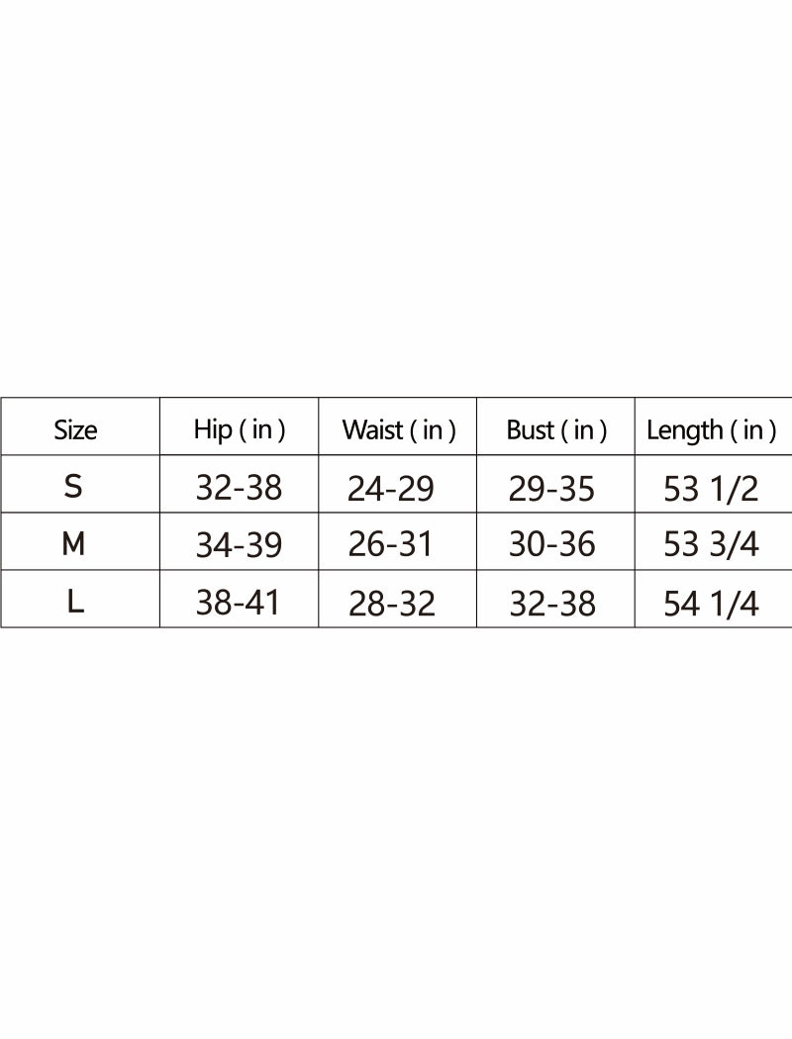Click the length value 53 1/2
The width and height of the screenshot is (792, 1039).
(x=711, y=489)
